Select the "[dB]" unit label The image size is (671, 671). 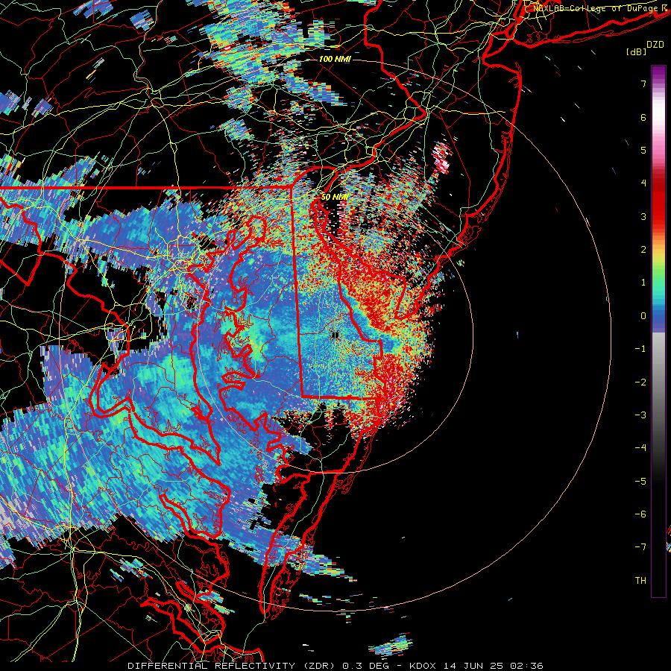637,51
